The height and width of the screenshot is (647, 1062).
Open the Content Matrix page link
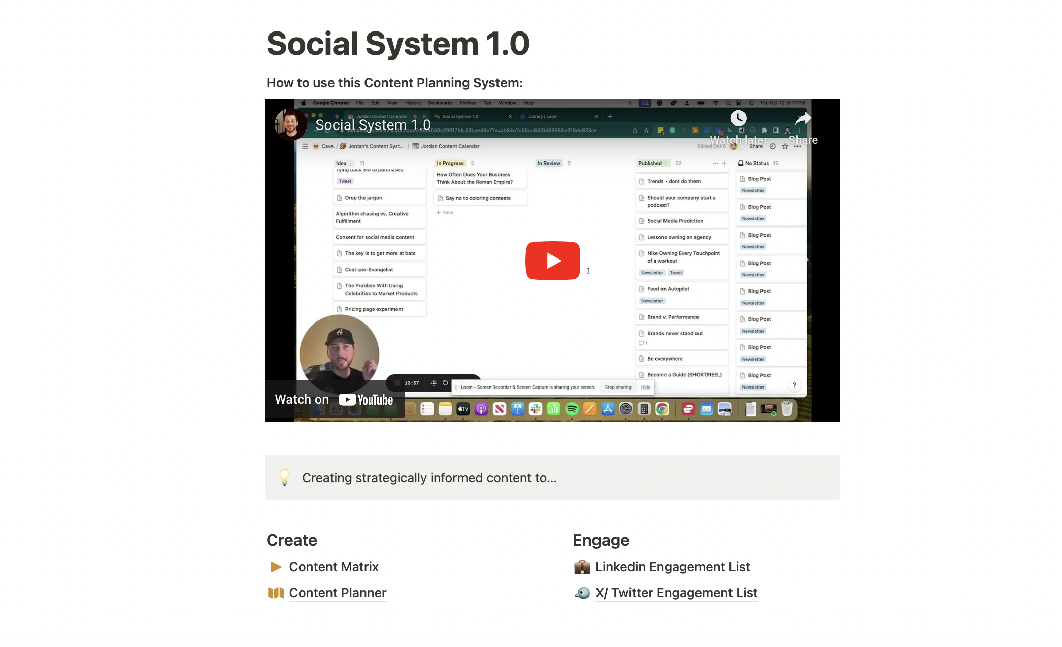[334, 567]
